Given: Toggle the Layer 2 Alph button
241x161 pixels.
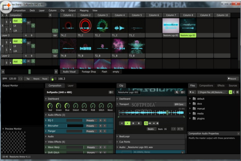Looking at the screenshot, I should (55, 56).
